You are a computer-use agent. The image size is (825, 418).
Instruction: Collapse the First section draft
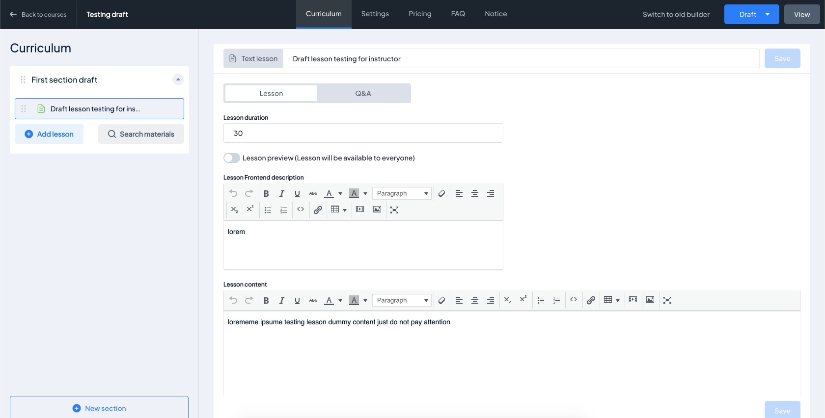coord(178,79)
